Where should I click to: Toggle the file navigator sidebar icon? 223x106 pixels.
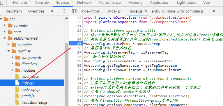click(74, 11)
